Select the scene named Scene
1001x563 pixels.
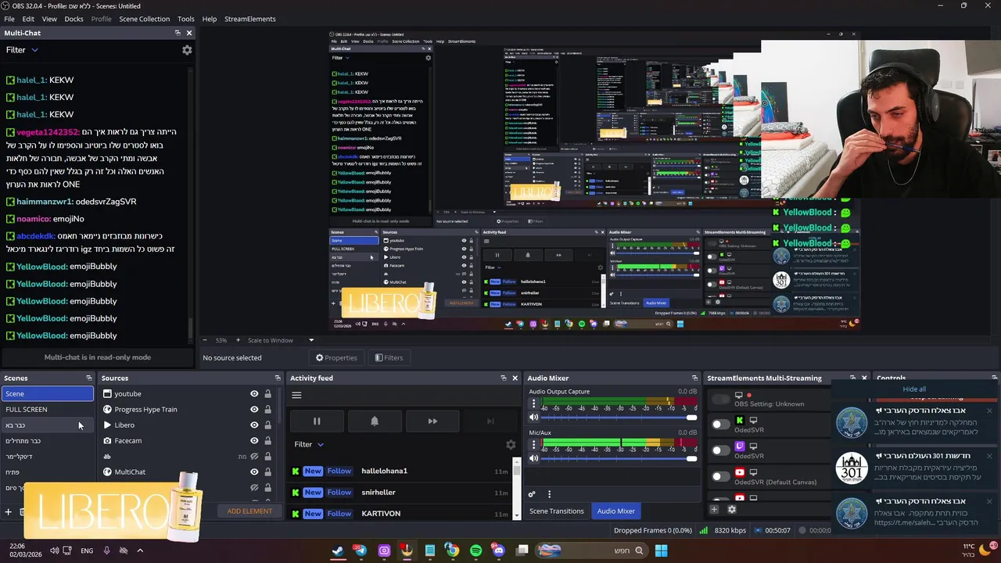click(x=47, y=394)
